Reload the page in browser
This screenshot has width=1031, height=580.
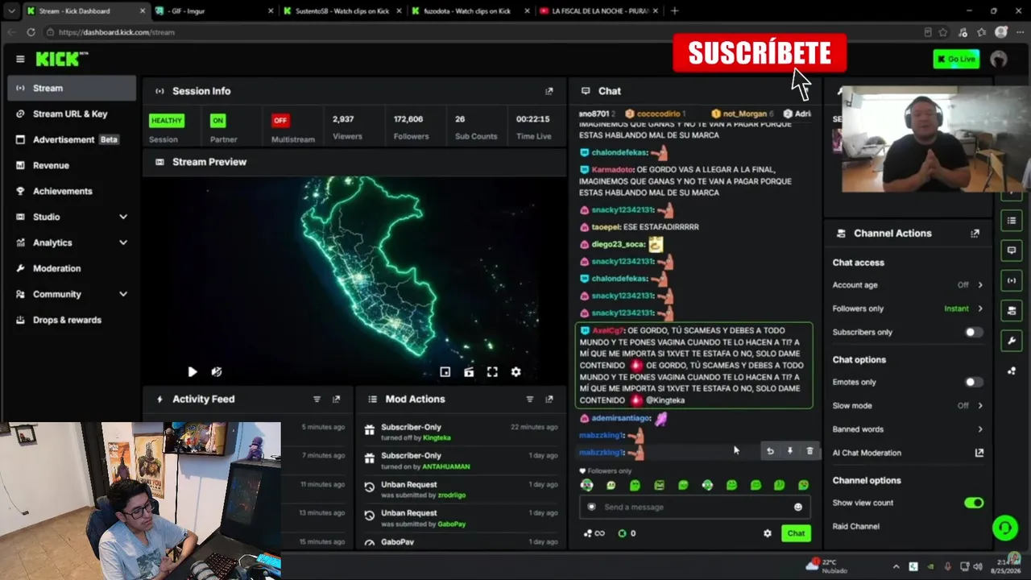click(x=31, y=32)
